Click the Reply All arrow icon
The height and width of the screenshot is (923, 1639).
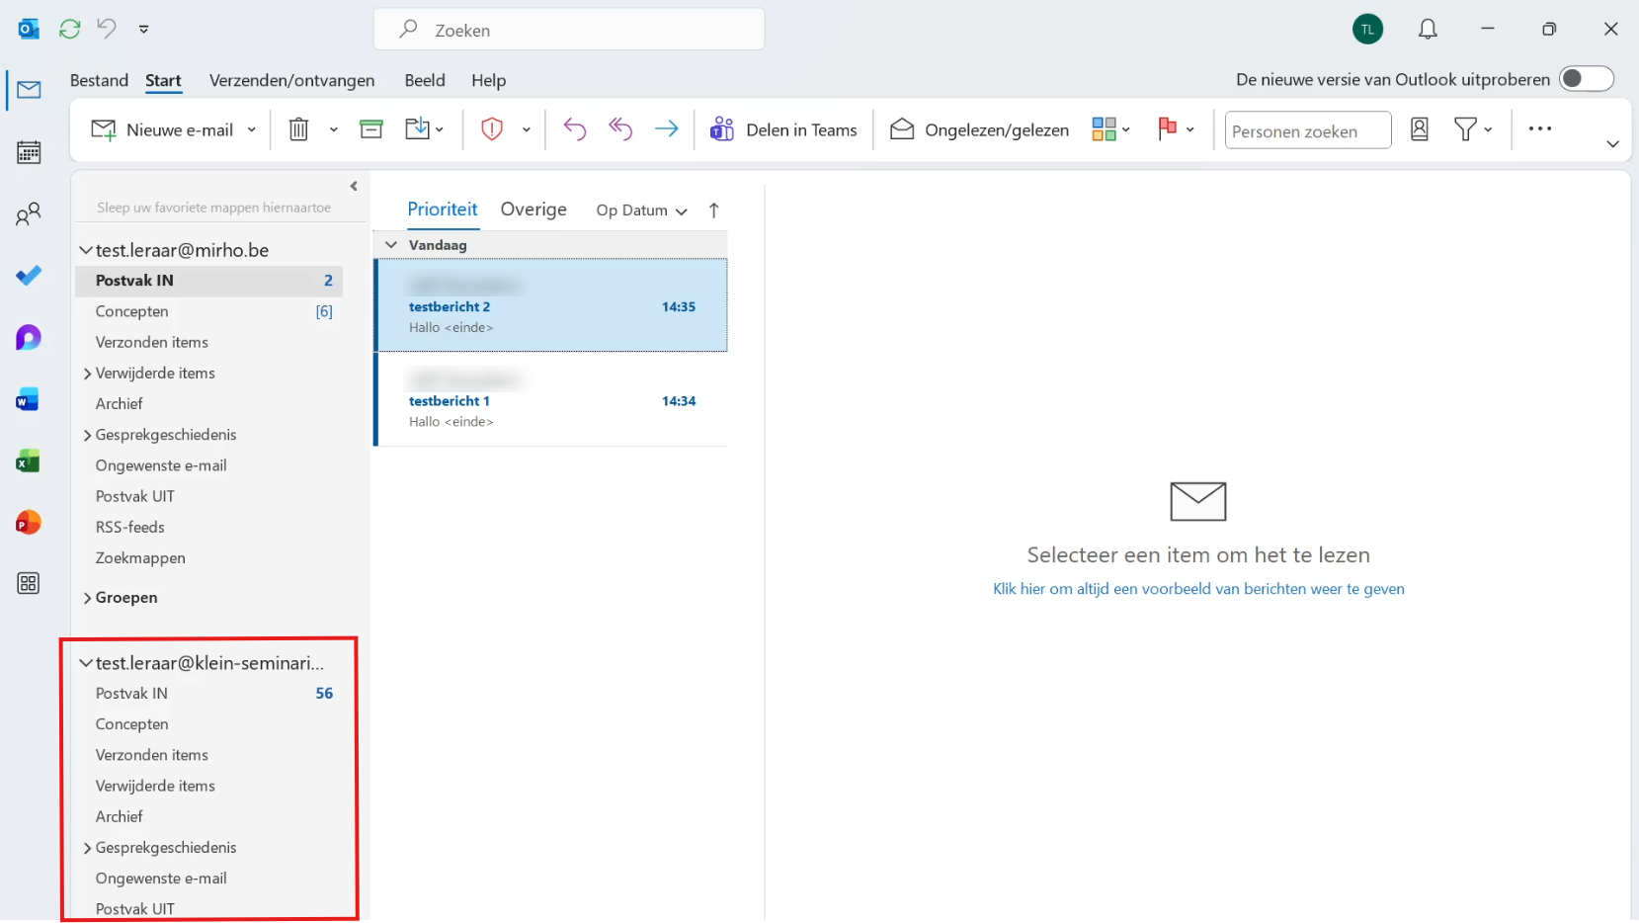[x=620, y=129]
